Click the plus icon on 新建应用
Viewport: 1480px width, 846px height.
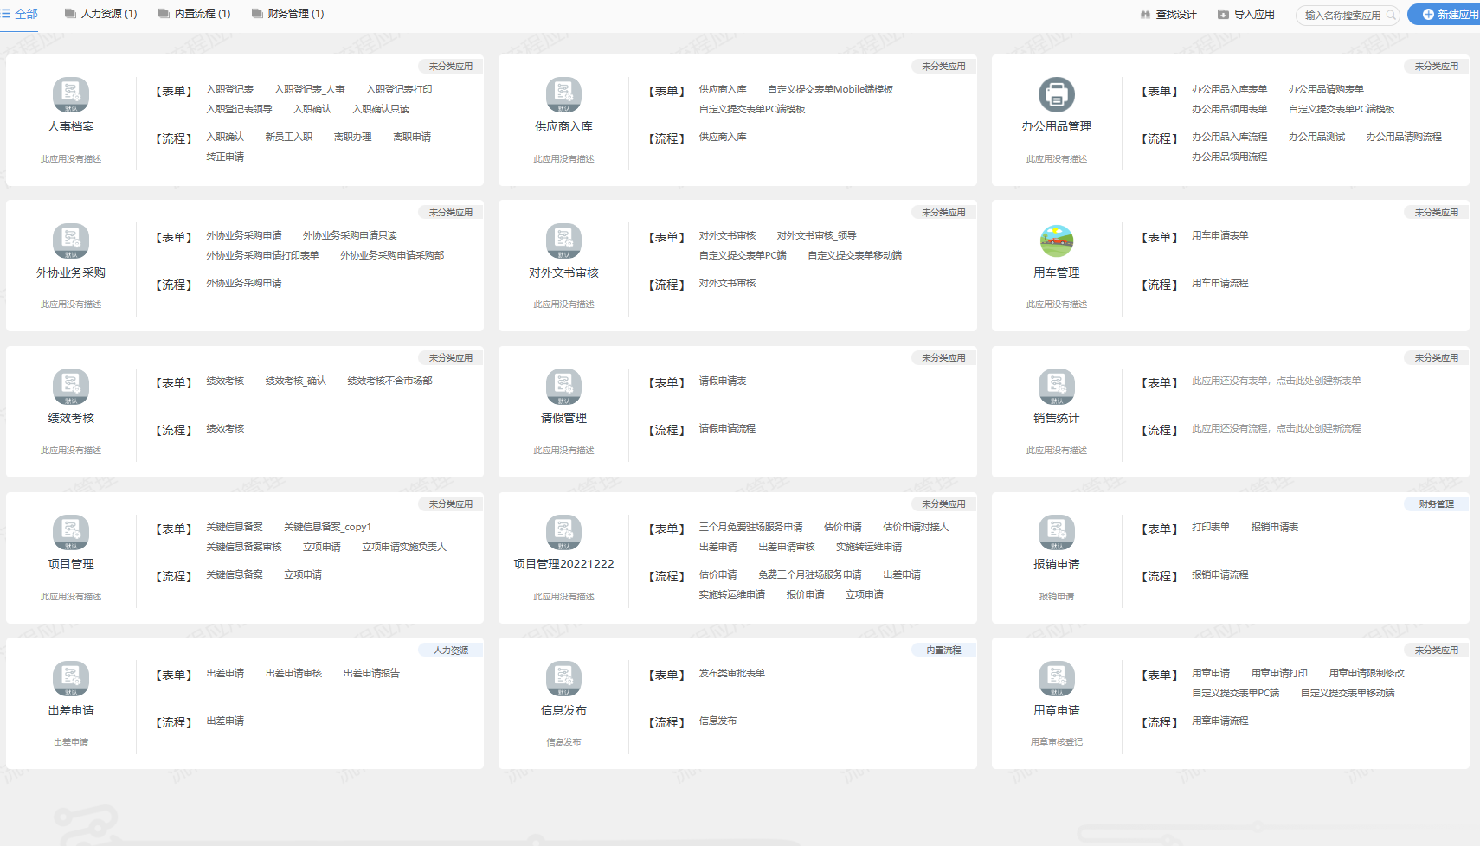click(1428, 15)
